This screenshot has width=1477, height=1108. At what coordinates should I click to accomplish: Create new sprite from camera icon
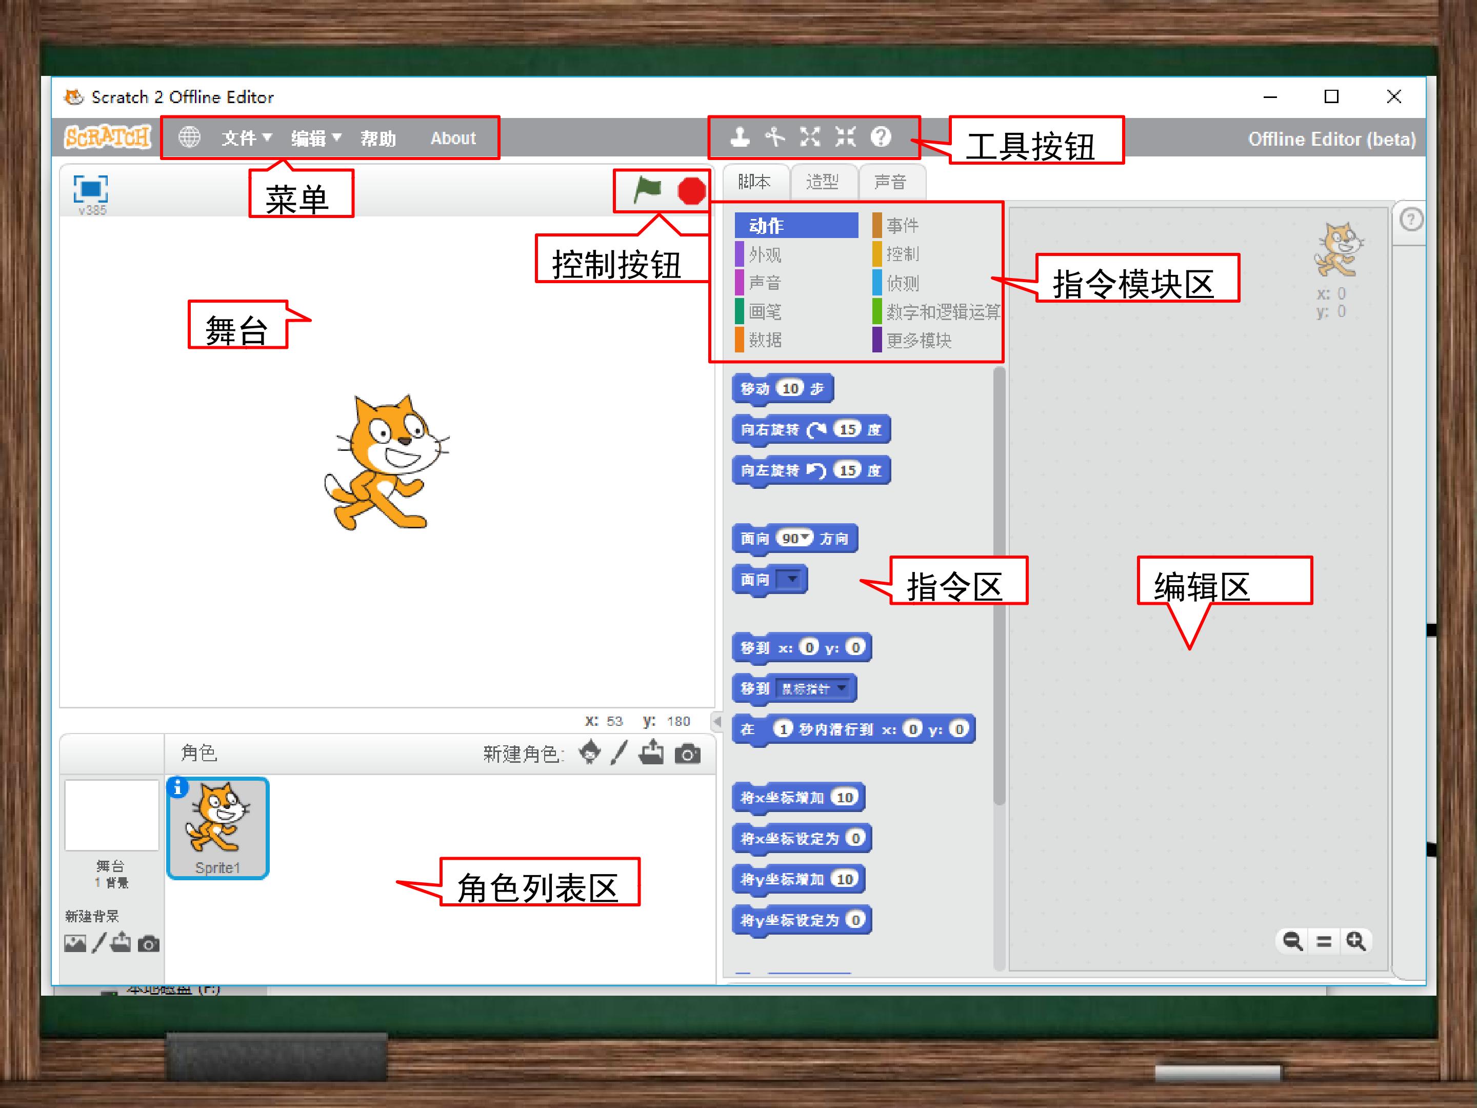688,755
